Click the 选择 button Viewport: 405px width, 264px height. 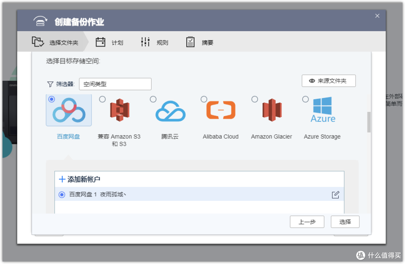coord(345,222)
